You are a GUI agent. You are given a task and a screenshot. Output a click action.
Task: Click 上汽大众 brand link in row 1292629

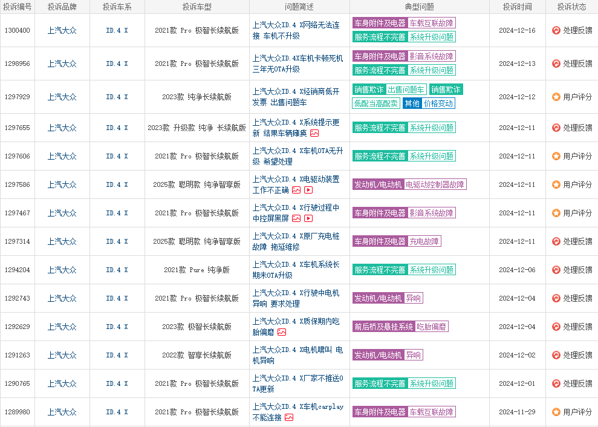(62, 327)
